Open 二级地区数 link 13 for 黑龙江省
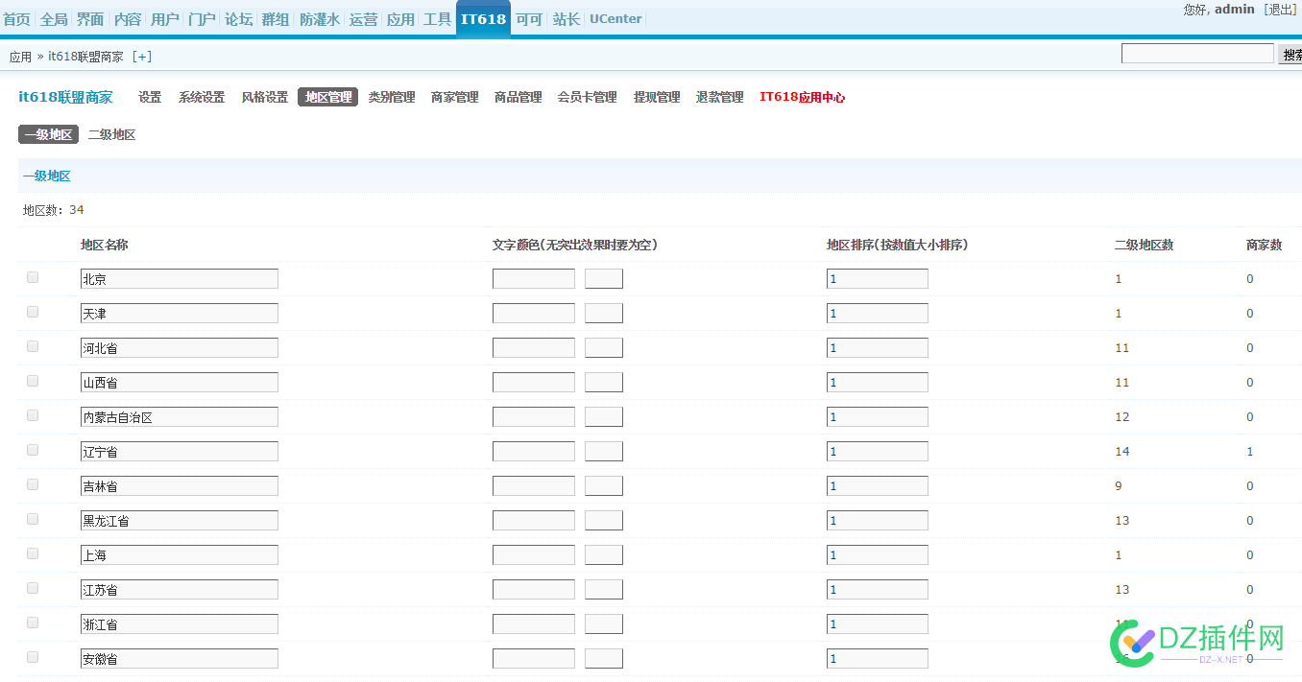Image resolution: width=1302 pixels, height=682 pixels. pyautogui.click(x=1122, y=520)
